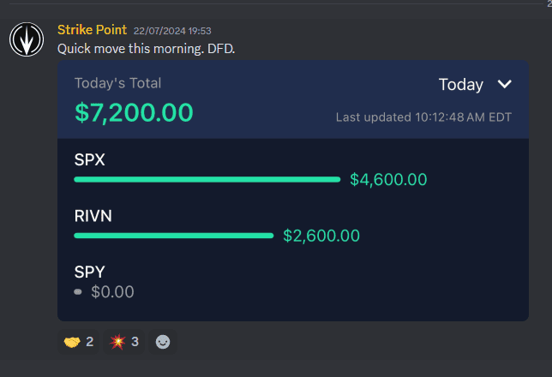Viewport: 552px width, 377px height.
Task: Select the SPY ticker label
Action: tap(89, 272)
